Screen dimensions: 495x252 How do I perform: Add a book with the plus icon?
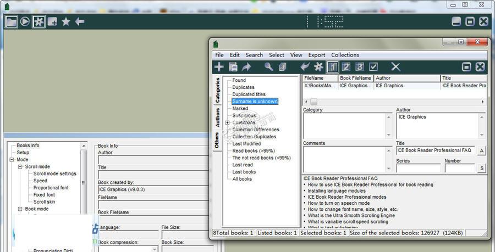tap(219, 67)
